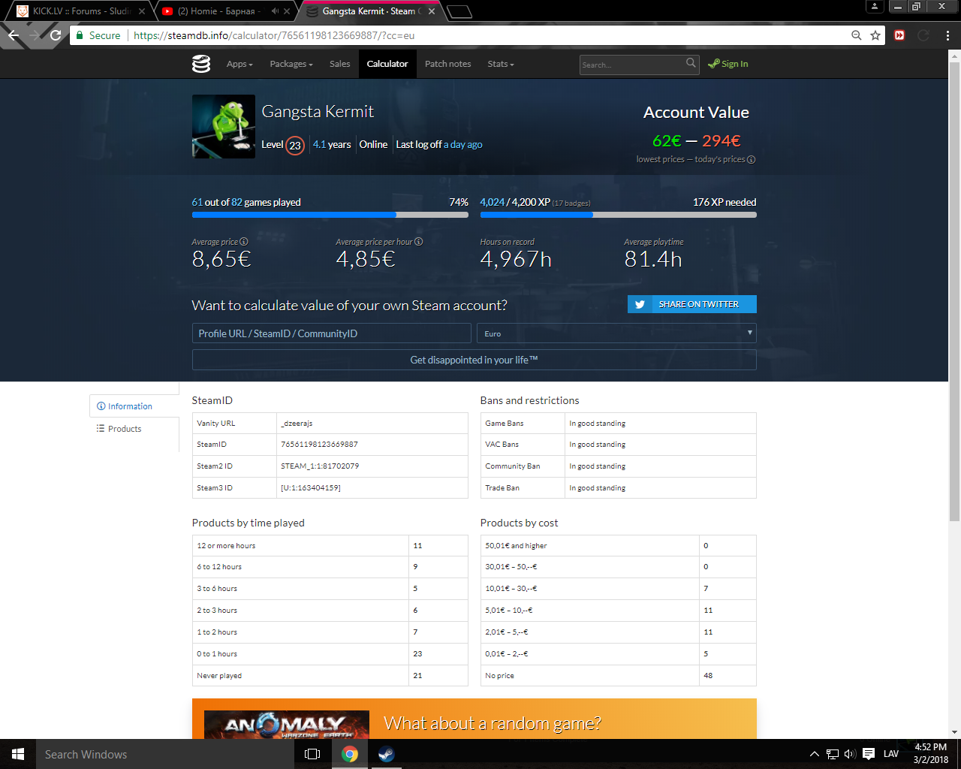Click the red extension icon in toolbar
This screenshot has height=769, width=961.
click(x=899, y=35)
